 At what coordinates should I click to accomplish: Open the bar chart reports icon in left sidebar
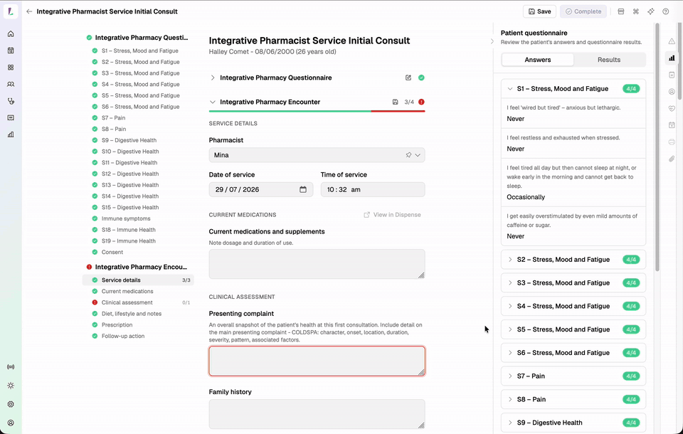tap(11, 134)
